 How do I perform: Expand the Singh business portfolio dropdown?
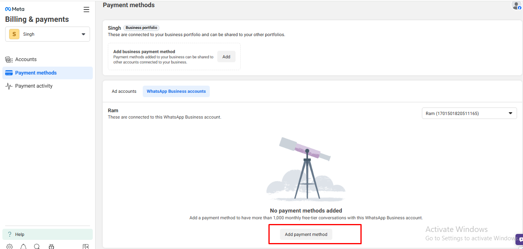83,34
